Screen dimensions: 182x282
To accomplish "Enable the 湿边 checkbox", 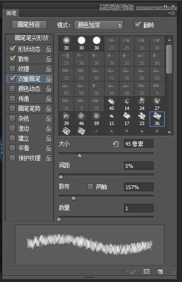I will [x=12, y=128].
